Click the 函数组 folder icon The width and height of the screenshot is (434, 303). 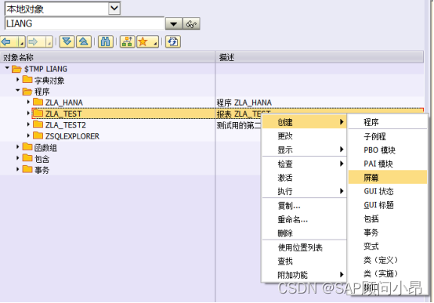point(27,147)
